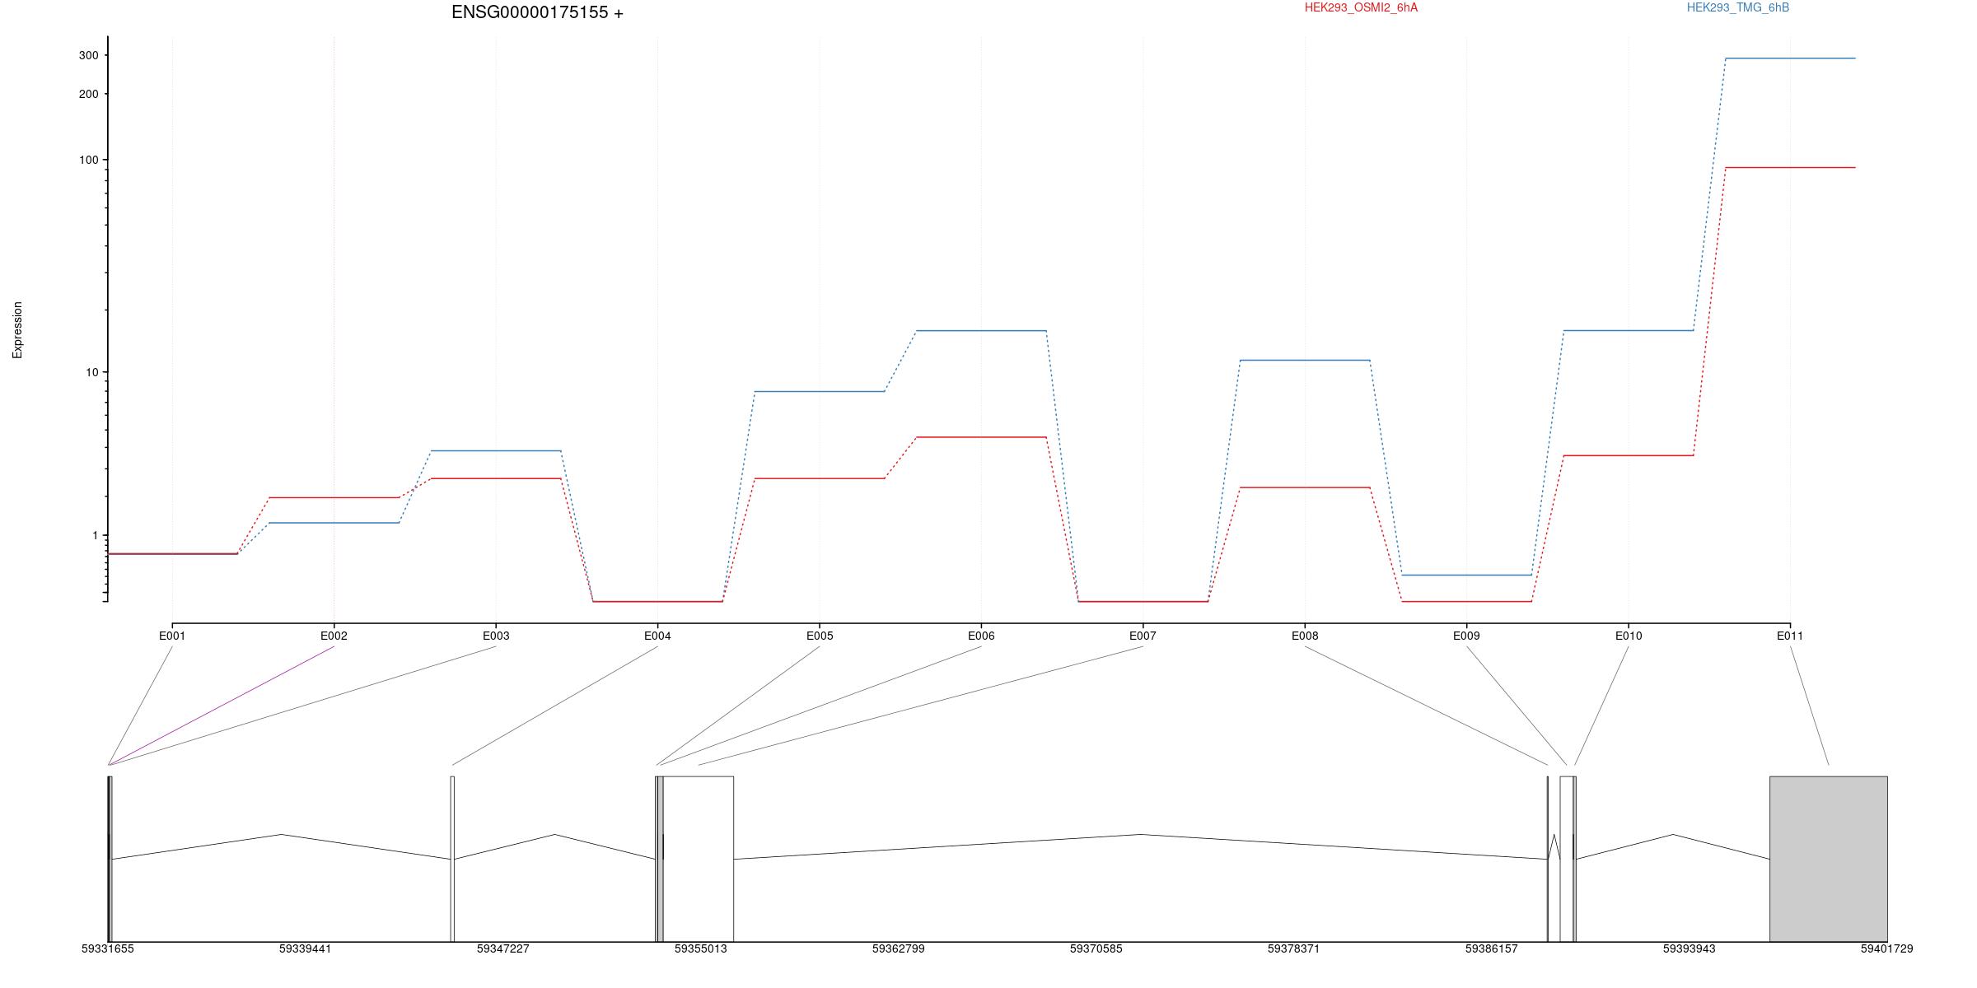Select the HEK293_OSMI2_6hA legend label

[x=1361, y=7]
